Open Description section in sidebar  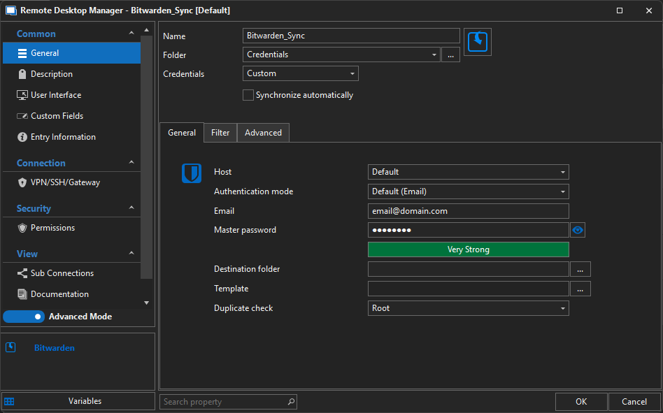(x=51, y=74)
